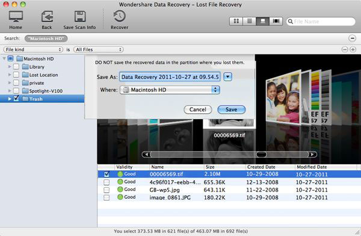This screenshot has width=361, height=236.
Task: Select the children photo thumbnail
Action: pyautogui.click(x=283, y=98)
